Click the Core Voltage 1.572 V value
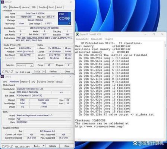The height and width of the screenshot is (149, 167). [48, 23]
